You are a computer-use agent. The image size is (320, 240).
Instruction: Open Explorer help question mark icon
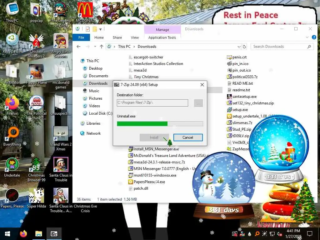coord(314,37)
